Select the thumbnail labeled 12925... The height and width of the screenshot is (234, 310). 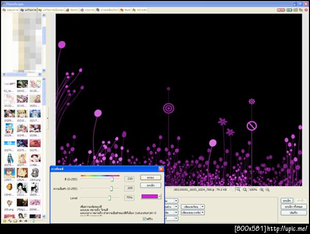[x=22, y=174]
